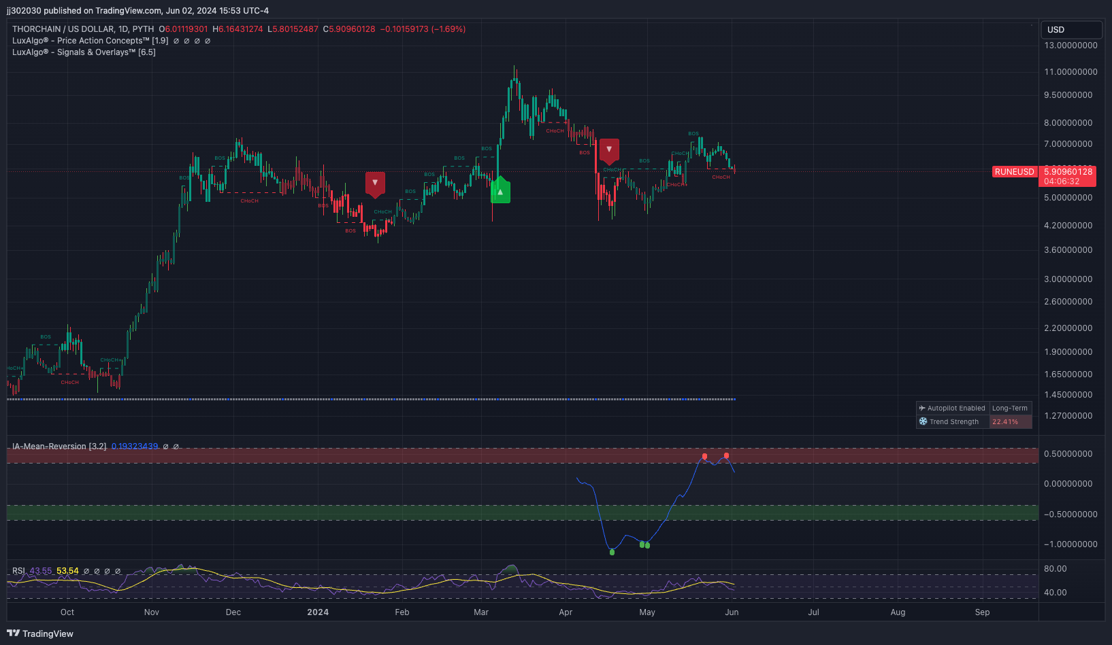Click the Trend Strength dashboard label
The image size is (1112, 645).
954,422
